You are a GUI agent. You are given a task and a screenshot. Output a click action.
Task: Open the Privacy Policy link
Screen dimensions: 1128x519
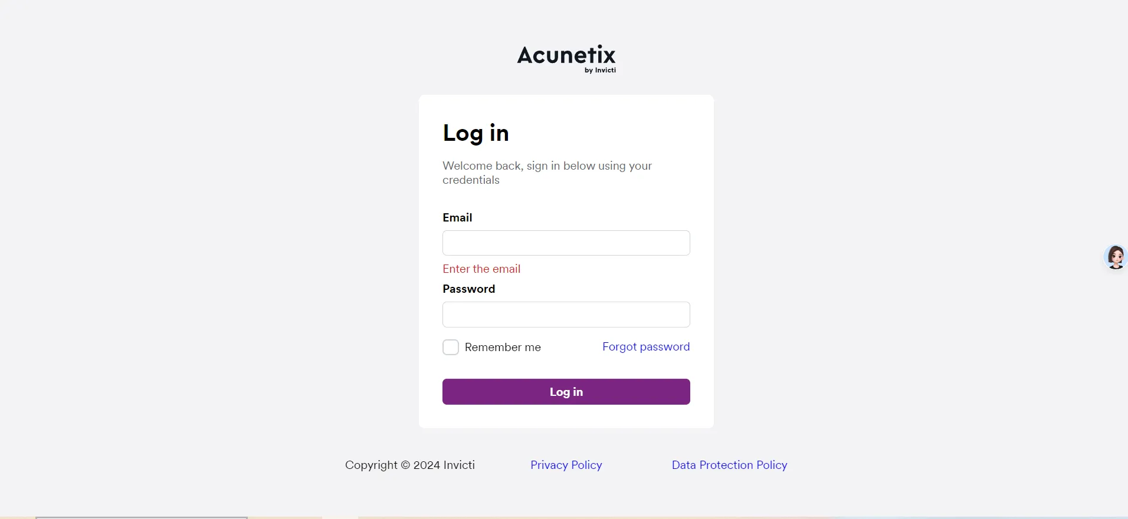click(566, 465)
